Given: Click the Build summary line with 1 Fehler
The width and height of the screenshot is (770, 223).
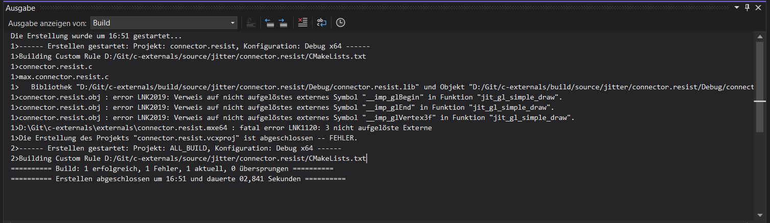Looking at the screenshot, I should click(x=172, y=168).
